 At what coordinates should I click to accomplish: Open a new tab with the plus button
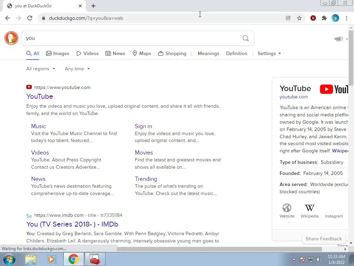pos(93,6)
